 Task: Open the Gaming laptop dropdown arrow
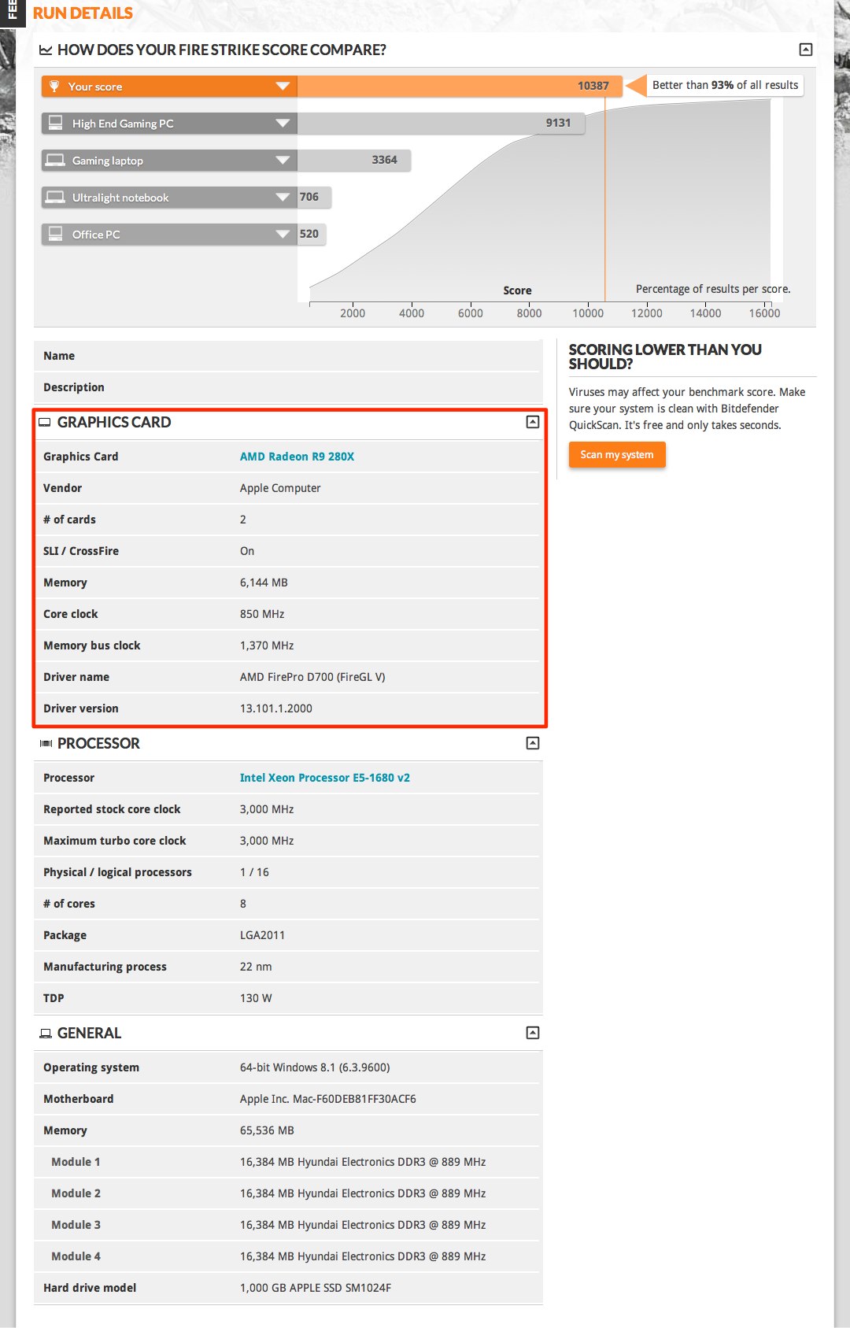click(283, 160)
